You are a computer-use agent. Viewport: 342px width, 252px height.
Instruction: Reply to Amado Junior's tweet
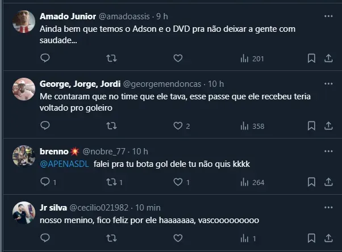(45, 58)
